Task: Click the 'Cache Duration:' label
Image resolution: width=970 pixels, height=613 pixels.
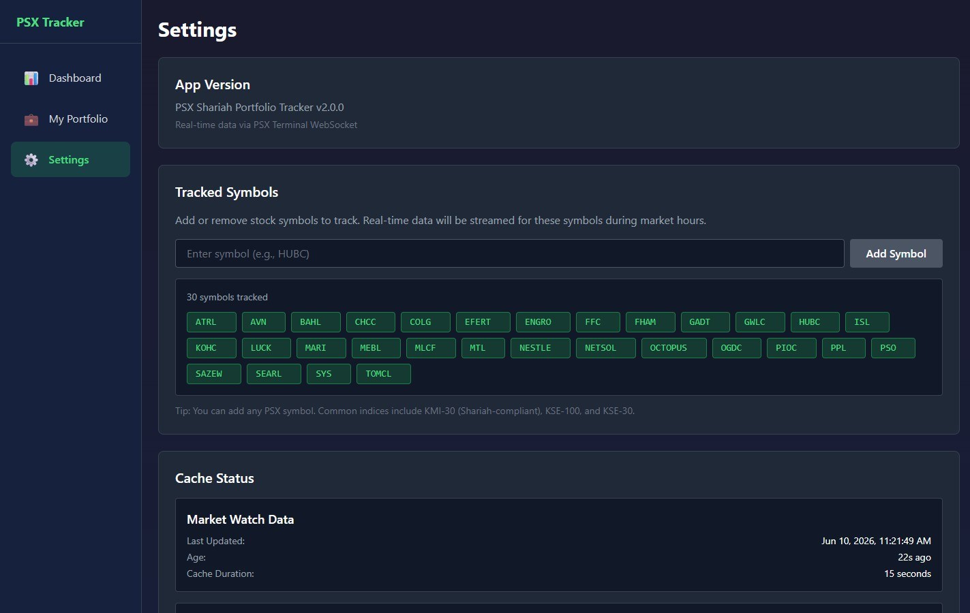Action: coord(220,573)
